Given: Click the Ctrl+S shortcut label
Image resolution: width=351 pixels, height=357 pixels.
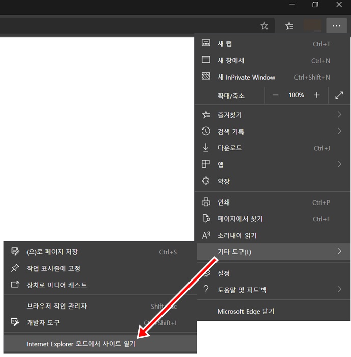Looking at the screenshot, I should pos(168,252).
